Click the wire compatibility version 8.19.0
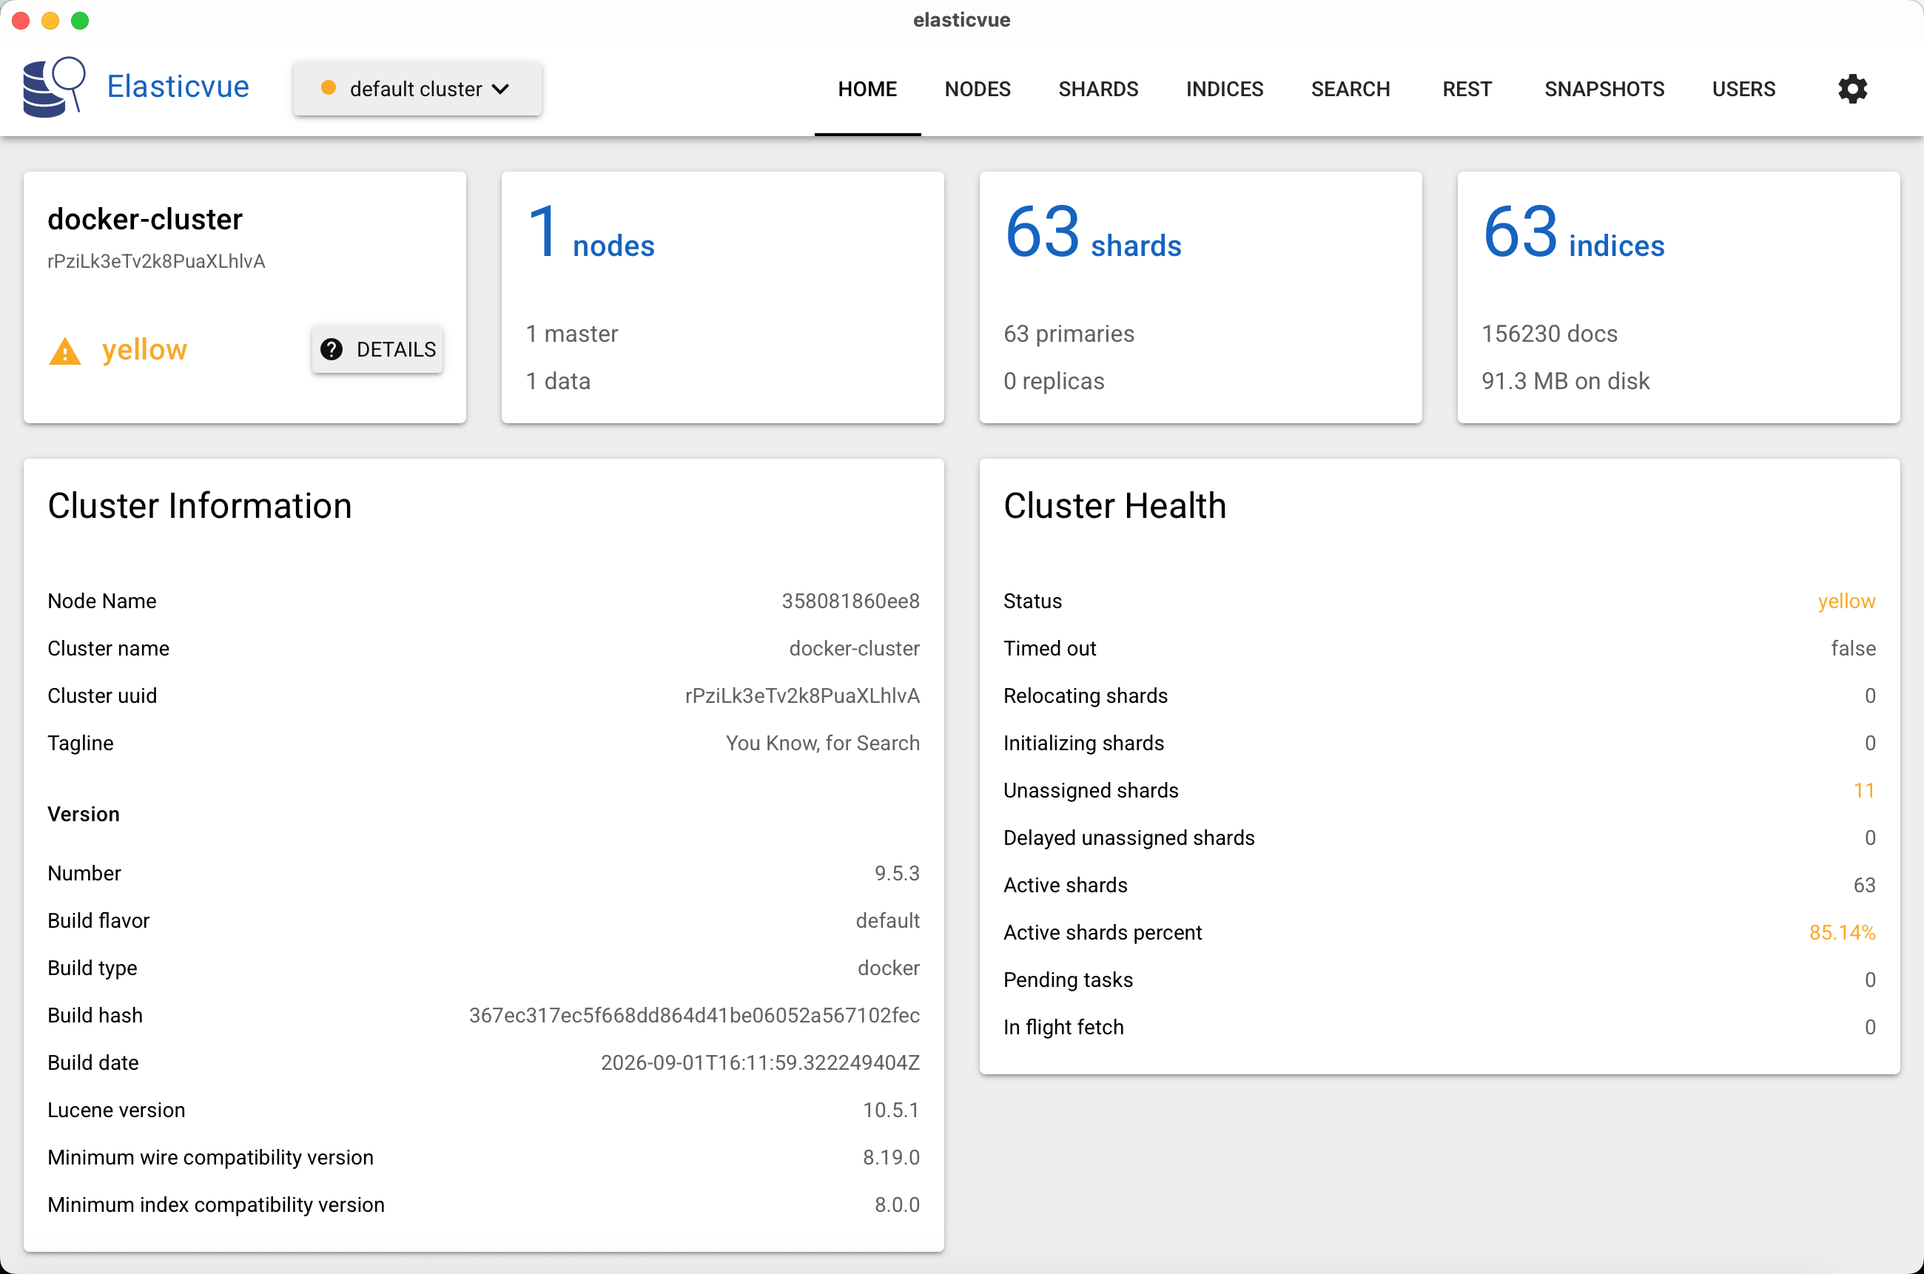1924x1274 pixels. point(891,1157)
